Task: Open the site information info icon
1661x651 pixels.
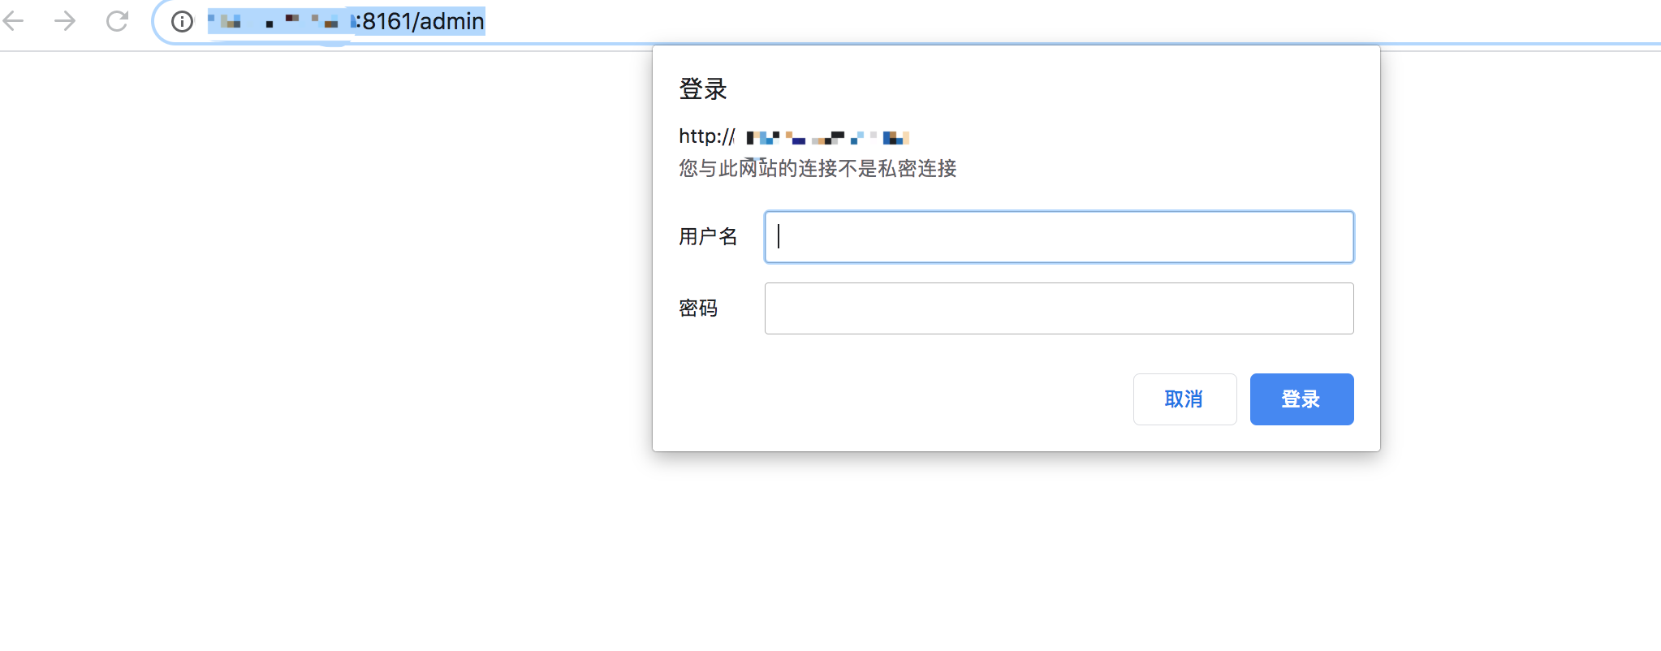Action: tap(180, 22)
